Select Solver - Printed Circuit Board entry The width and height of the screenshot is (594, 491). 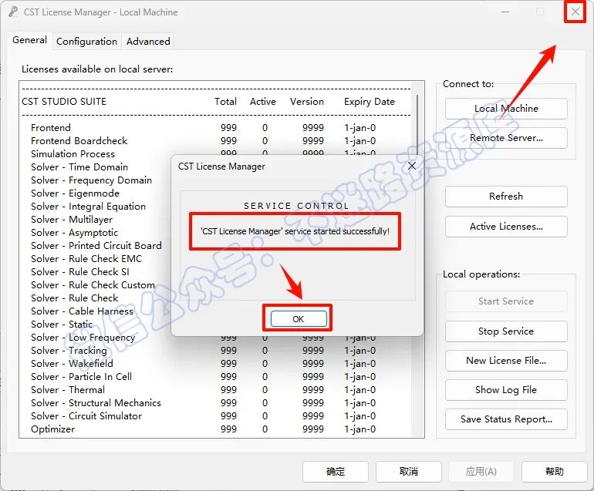click(x=96, y=246)
